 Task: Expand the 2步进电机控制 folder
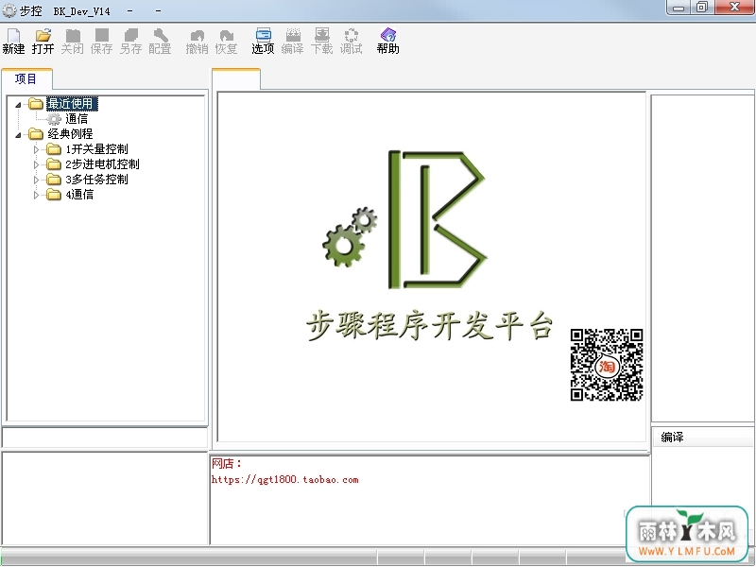coord(36,164)
